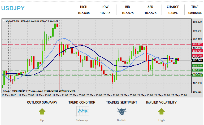204x125 pixels.
Task: Click the Implied Volatility green up arrow
Action: (162, 111)
